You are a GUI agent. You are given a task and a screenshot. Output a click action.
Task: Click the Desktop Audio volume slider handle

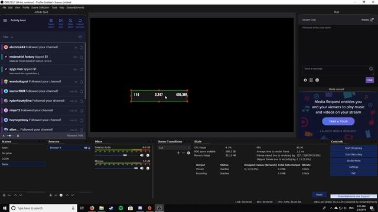[x=125, y=155]
